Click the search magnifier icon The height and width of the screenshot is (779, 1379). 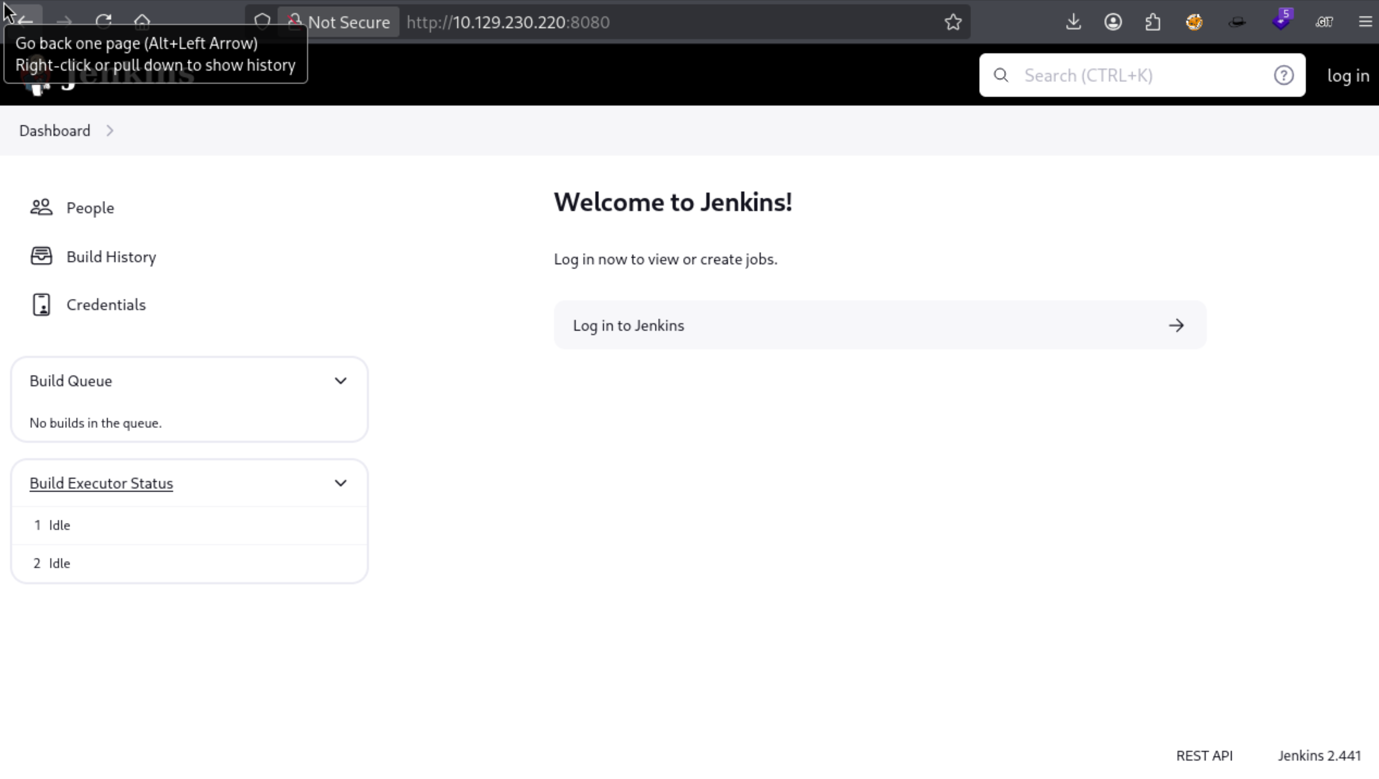pos(1000,76)
